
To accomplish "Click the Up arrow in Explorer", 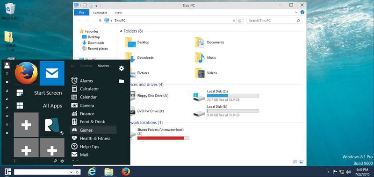I will tap(100, 21).
